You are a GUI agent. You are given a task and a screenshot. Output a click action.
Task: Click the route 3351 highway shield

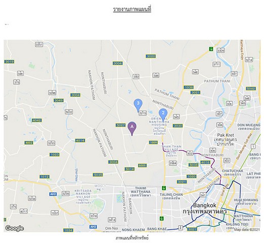39,45
